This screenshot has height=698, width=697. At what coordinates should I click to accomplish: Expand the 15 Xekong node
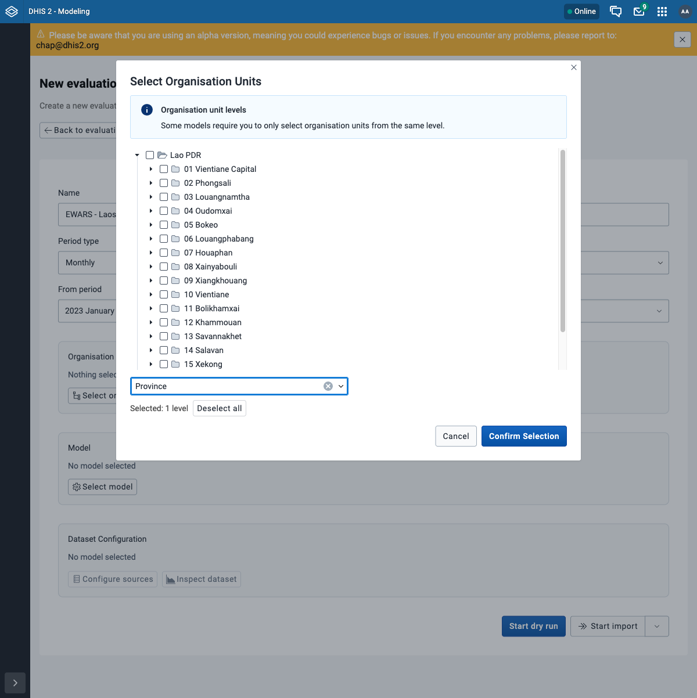coord(151,364)
